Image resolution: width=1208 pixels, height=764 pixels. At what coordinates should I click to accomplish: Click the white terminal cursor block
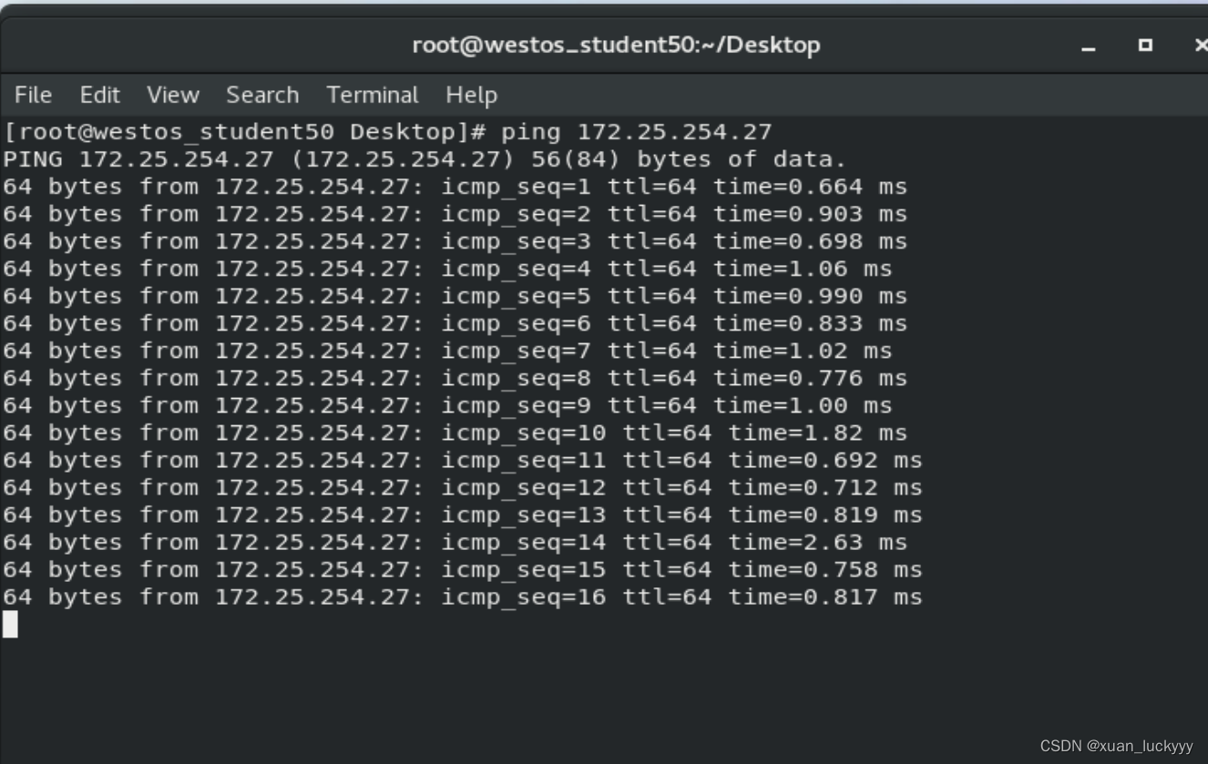point(10,624)
